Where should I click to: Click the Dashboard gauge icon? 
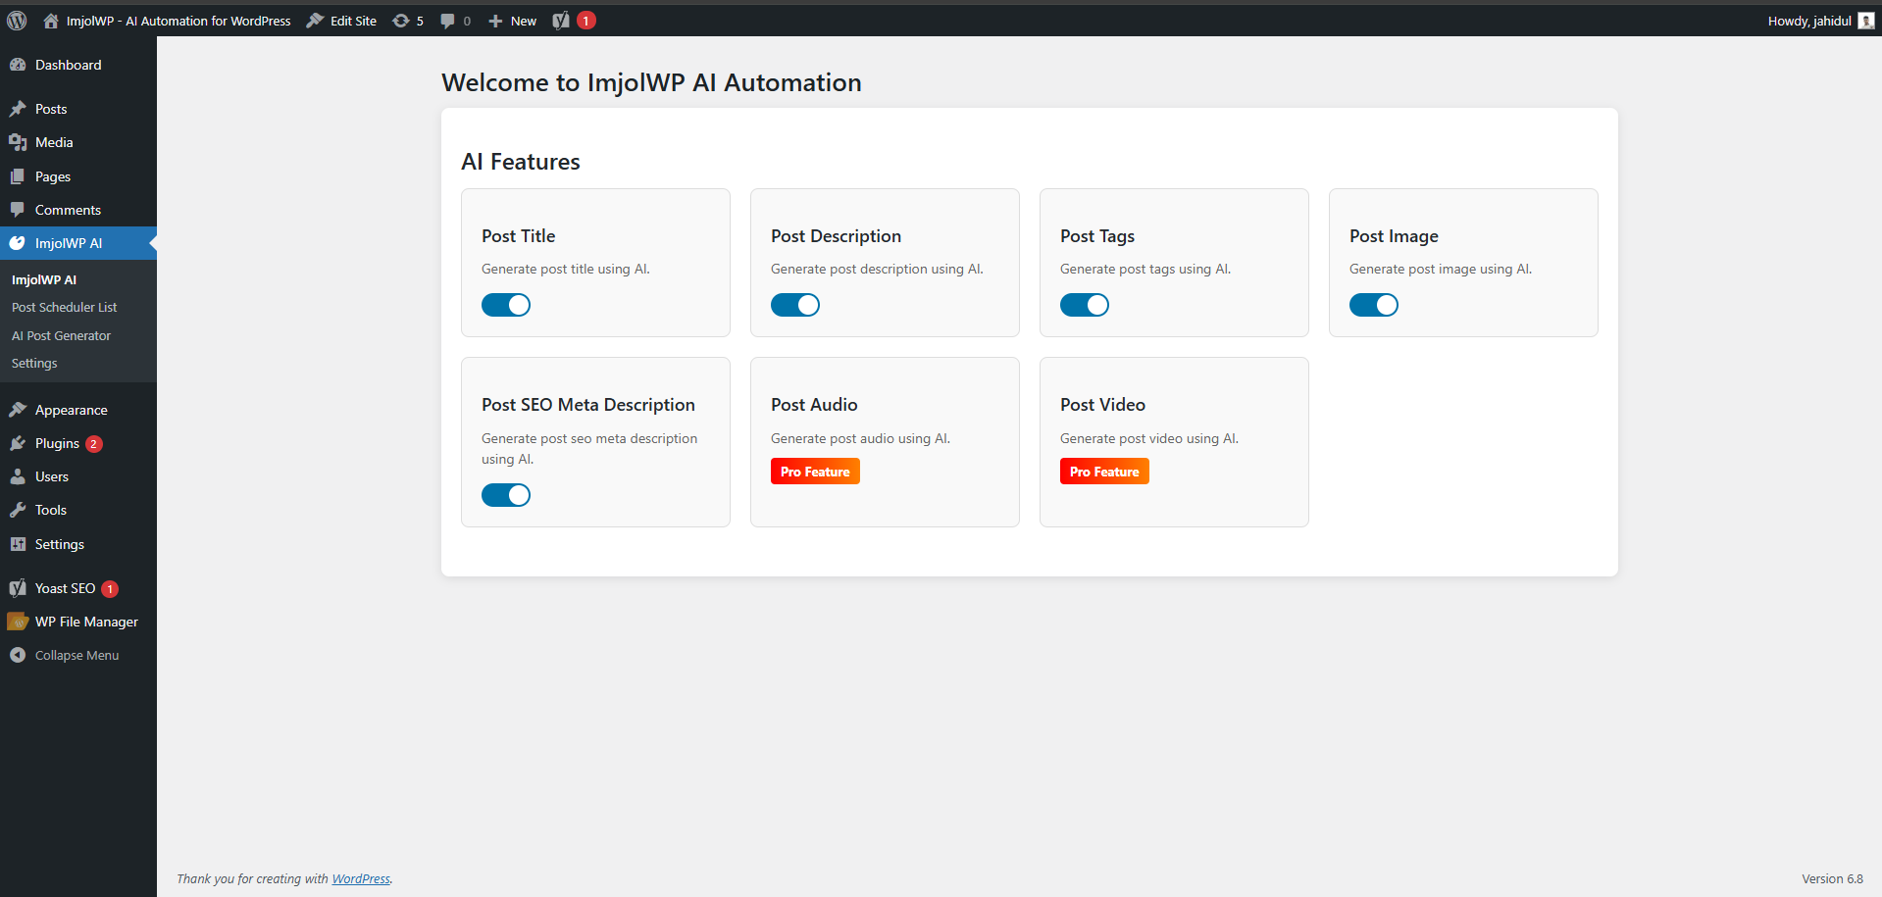pos(18,65)
